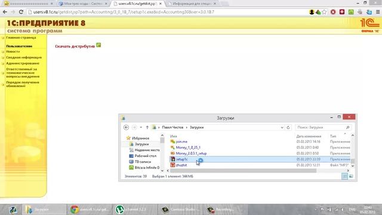Open Camtasia Studio from the taskbar
The image size is (382, 215).
coord(180,210)
